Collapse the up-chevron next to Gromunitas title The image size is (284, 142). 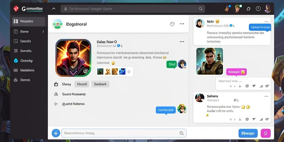click(x=54, y=9)
